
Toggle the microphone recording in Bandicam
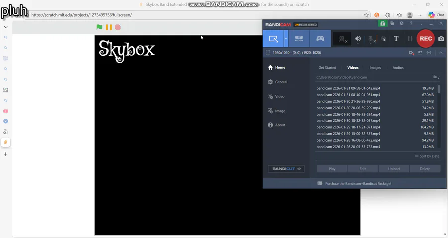click(371, 39)
